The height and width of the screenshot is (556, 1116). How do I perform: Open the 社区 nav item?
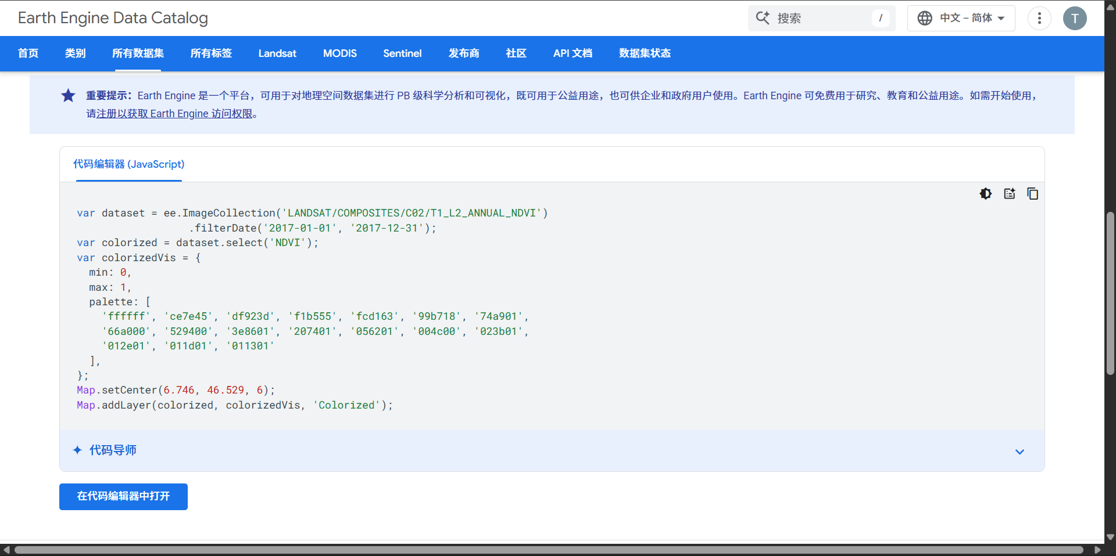click(x=516, y=53)
